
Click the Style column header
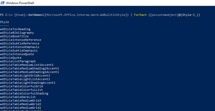[x=4, y=22]
